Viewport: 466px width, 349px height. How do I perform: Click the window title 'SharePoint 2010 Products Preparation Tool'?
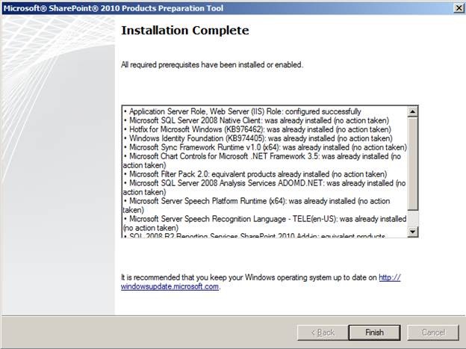coord(114,8)
